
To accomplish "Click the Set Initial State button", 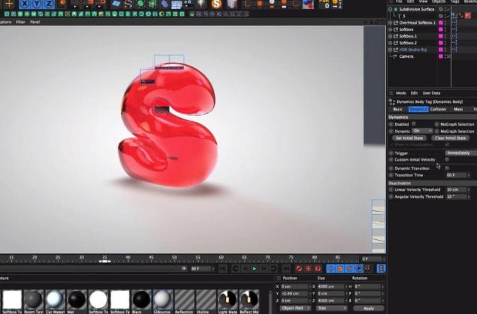I will 409,138.
